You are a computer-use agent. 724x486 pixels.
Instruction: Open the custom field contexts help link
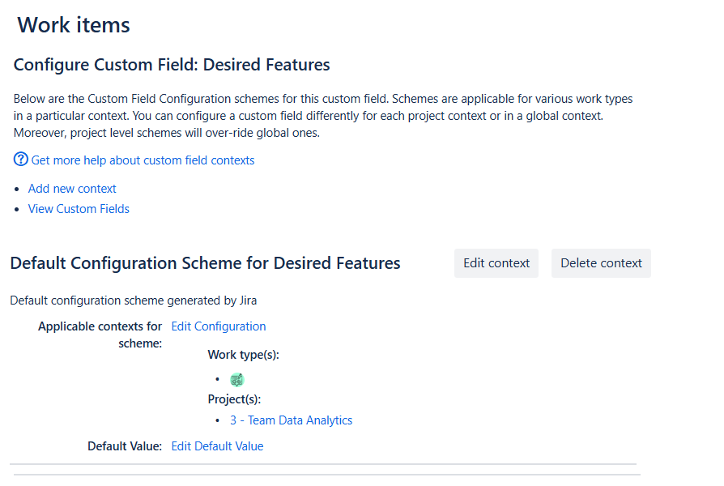143,160
